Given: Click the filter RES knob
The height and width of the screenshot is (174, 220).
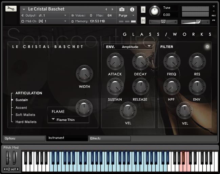Looking at the screenshot, I should click(x=197, y=61).
